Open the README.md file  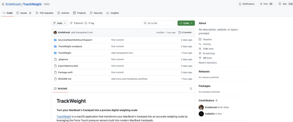(x=65, y=79)
